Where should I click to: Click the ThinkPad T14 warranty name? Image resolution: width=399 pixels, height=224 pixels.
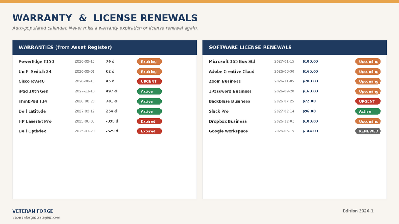[x=33, y=101]
